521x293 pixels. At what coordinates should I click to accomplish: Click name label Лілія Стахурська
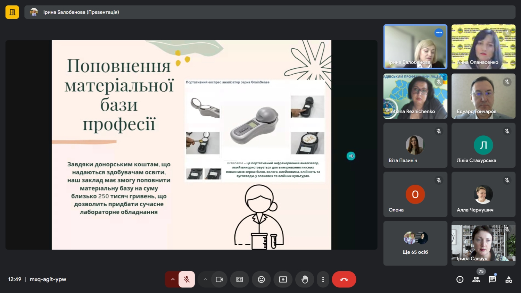476,160
